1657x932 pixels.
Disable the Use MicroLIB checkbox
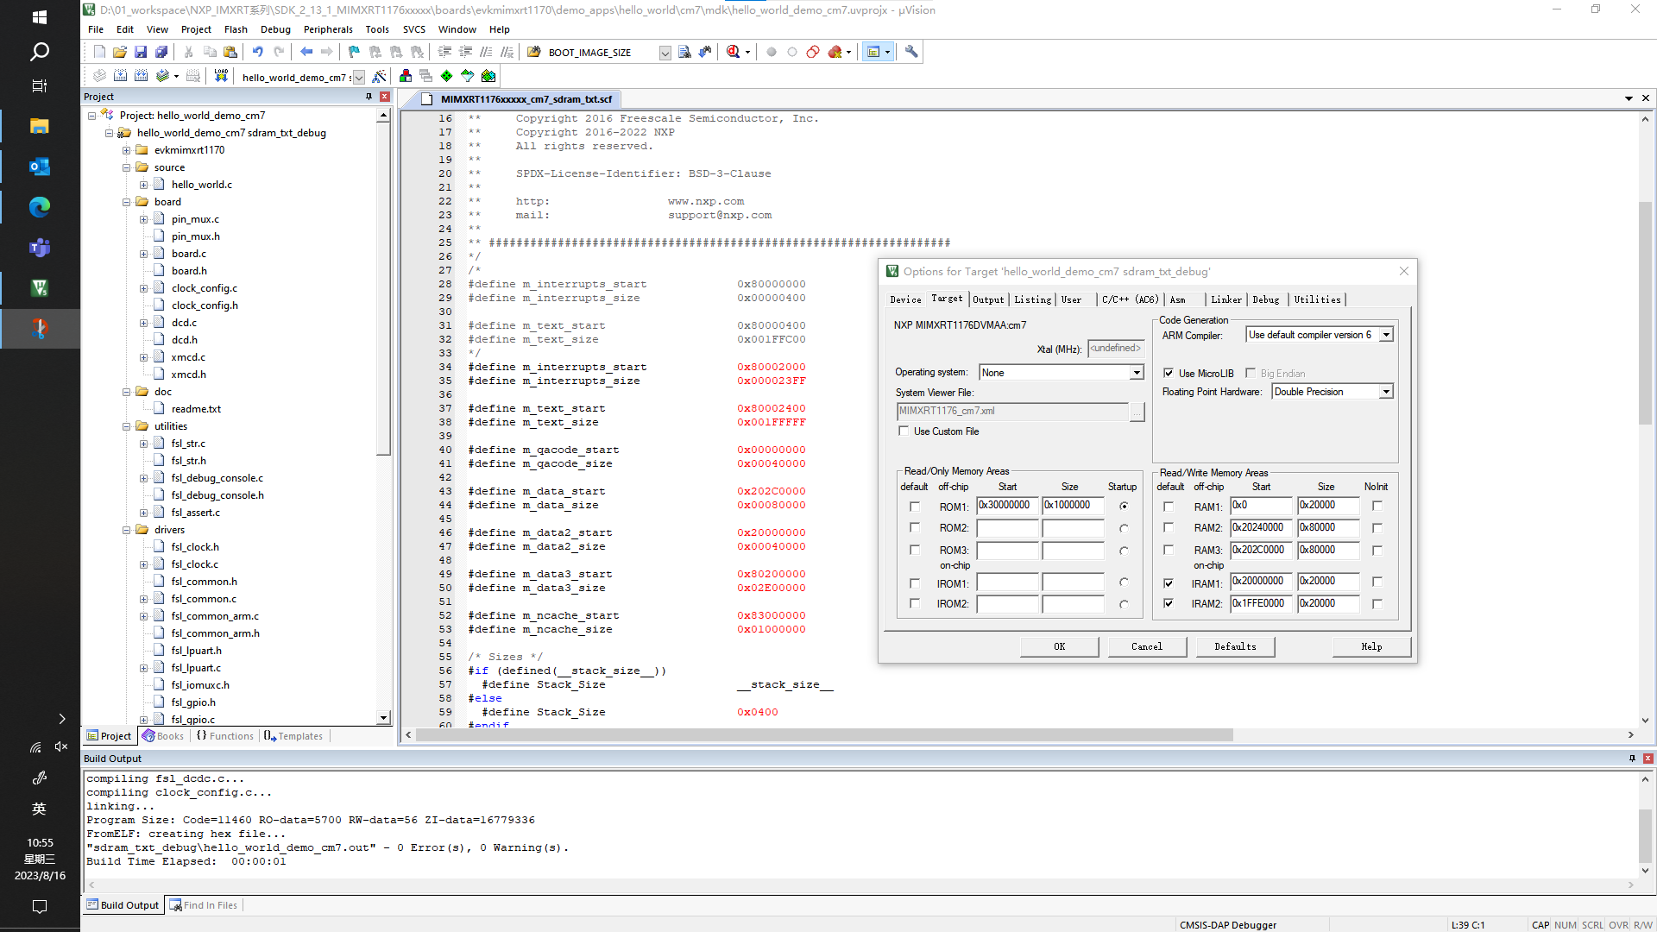tap(1168, 373)
